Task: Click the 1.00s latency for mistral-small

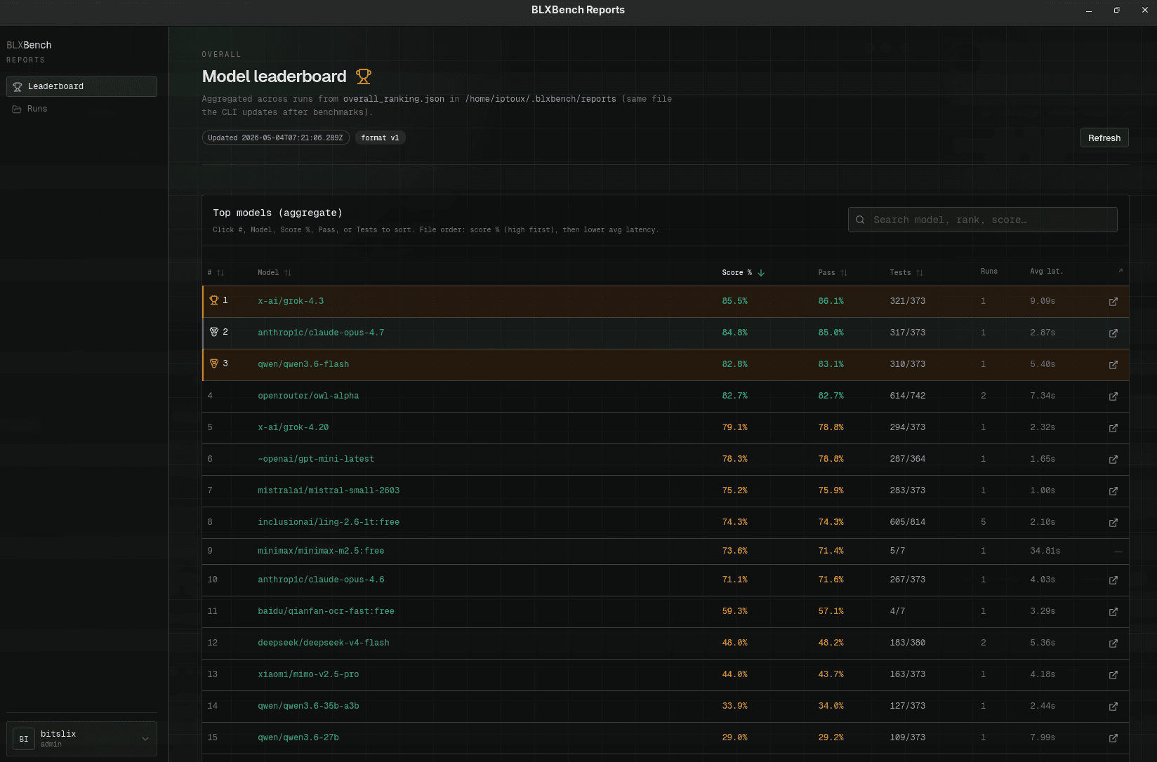Action: tap(1043, 490)
